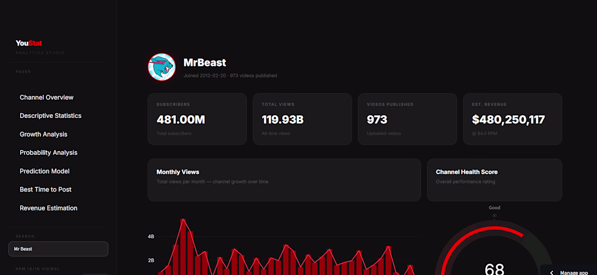Click the Channel Health Score heading
This screenshot has width=597, height=275.
466,172
